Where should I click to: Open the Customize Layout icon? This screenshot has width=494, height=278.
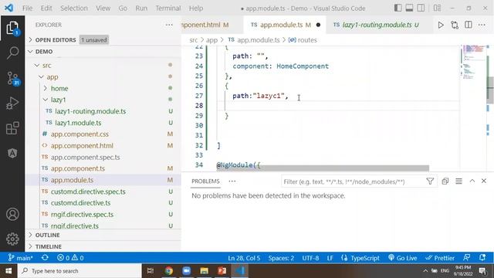(437, 8)
